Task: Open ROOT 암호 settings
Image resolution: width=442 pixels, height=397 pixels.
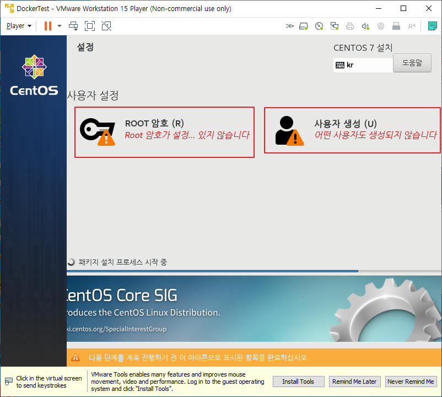Action: click(165, 132)
